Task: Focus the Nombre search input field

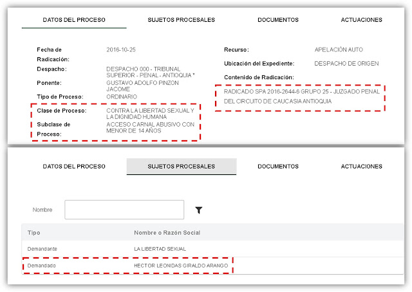Action: pyautogui.click(x=124, y=210)
